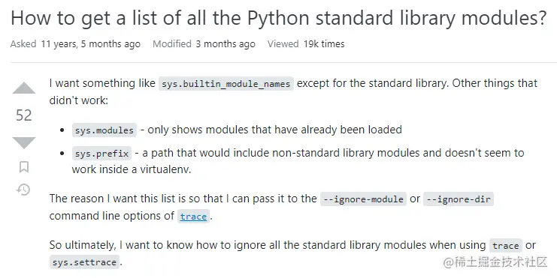Click the Modified 3 months ago text

tap(204, 44)
